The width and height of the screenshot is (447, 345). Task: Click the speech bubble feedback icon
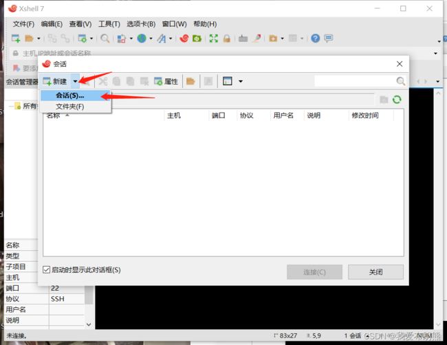pos(329,38)
